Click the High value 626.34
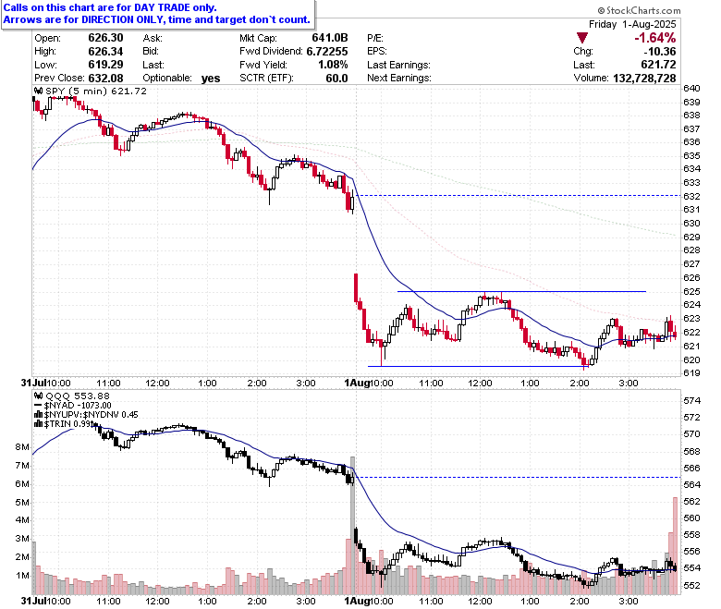 105,51
